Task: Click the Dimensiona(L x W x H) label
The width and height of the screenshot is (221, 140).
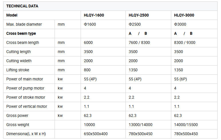Action: pos(26,134)
